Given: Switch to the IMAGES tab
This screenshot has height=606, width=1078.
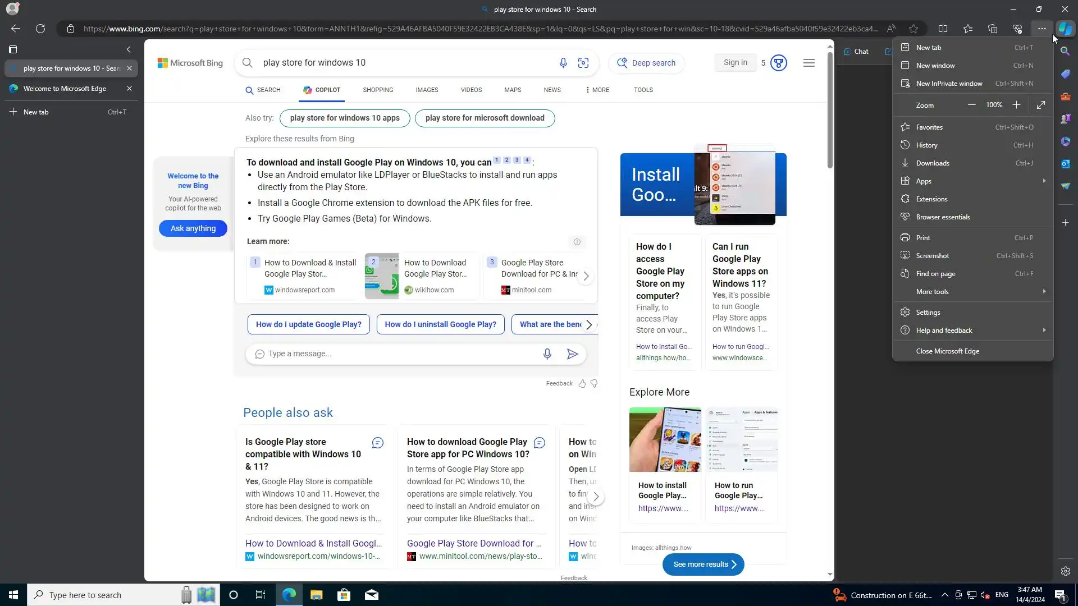Looking at the screenshot, I should (427, 90).
